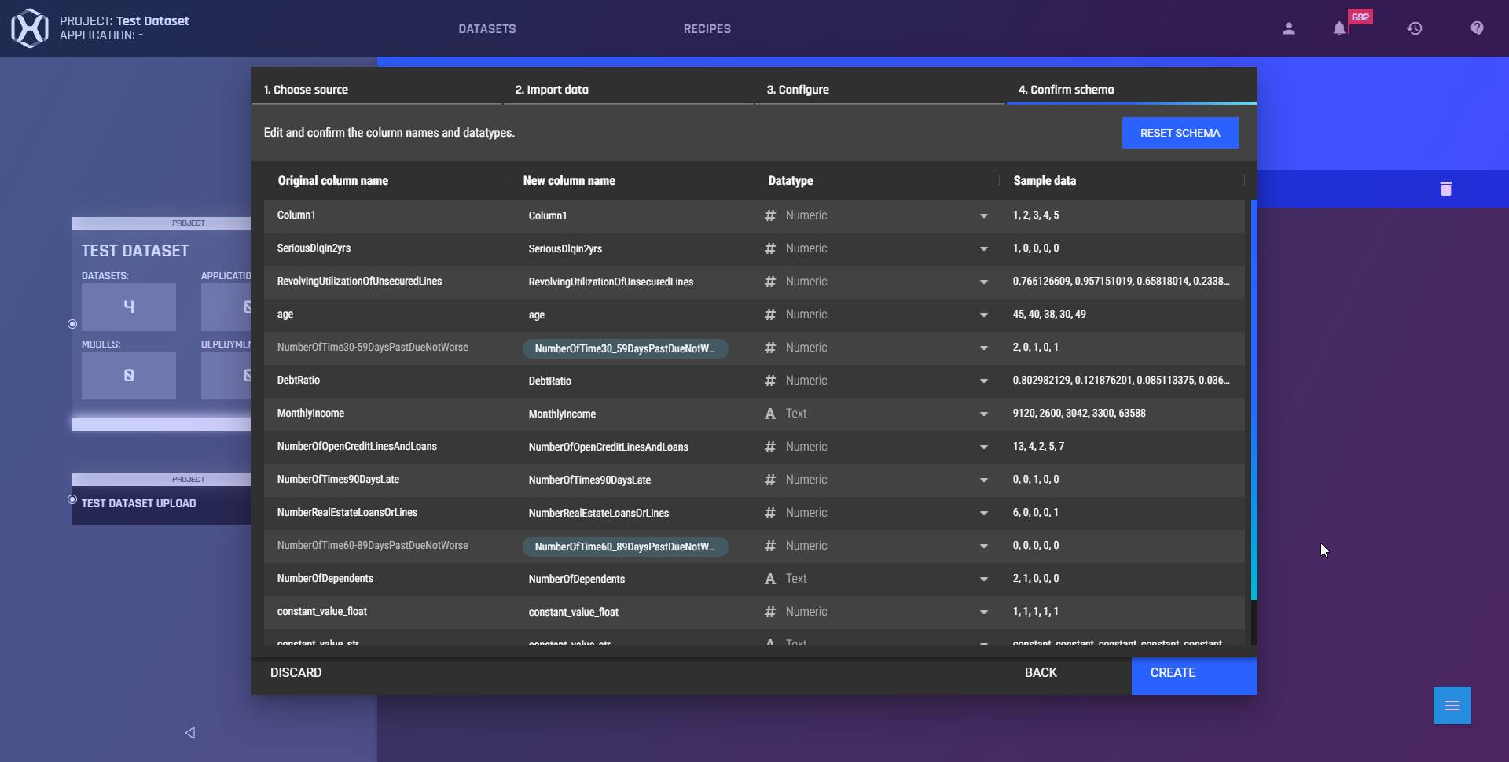
Task: Open the DATASETS menu
Action: pyautogui.click(x=487, y=28)
